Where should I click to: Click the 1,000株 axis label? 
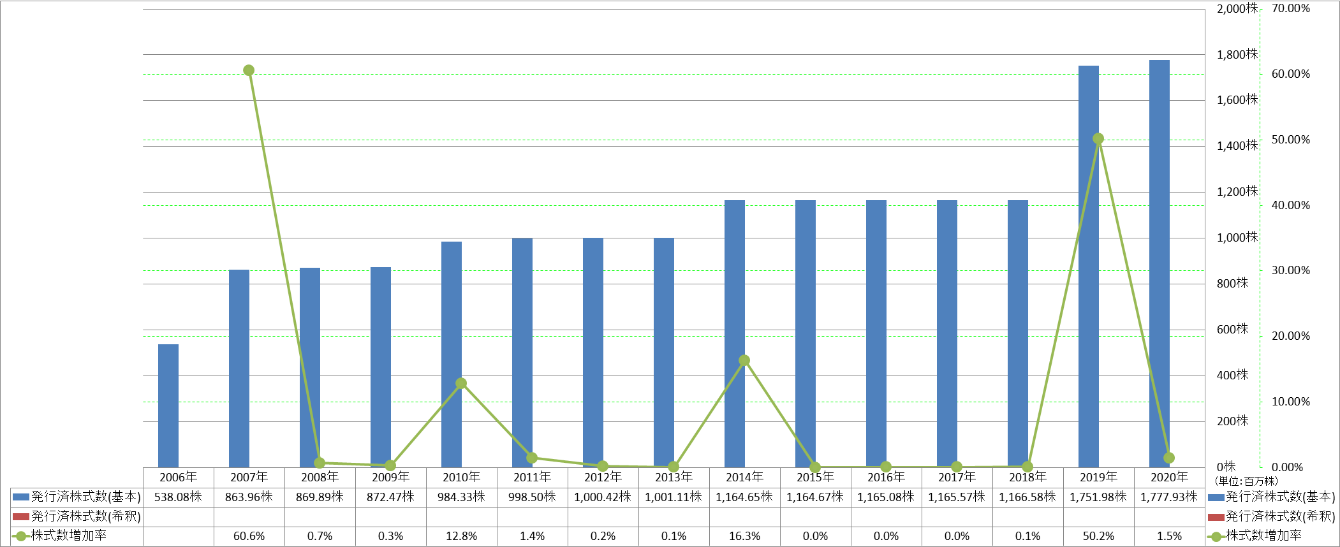(x=1237, y=237)
